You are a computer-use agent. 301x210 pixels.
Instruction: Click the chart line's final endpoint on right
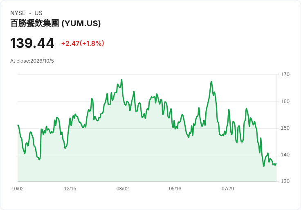click(x=276, y=163)
